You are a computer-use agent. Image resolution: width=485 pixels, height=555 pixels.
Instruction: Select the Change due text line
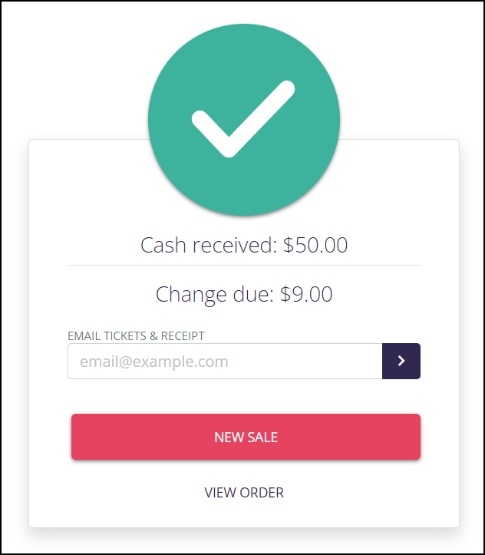tap(244, 294)
